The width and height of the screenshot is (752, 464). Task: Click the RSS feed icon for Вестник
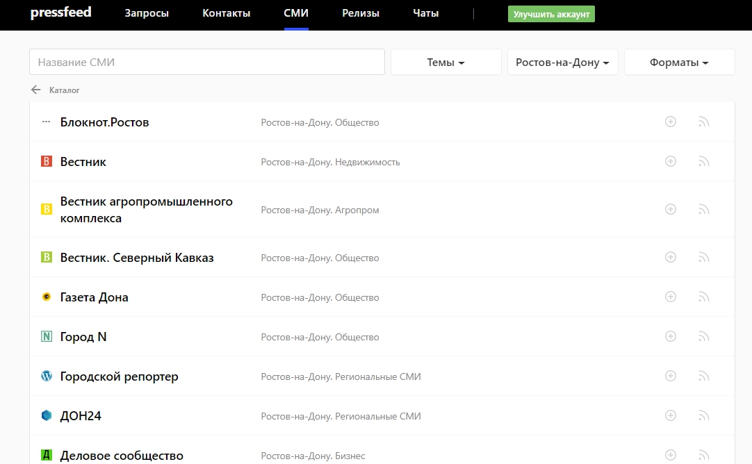[703, 162]
